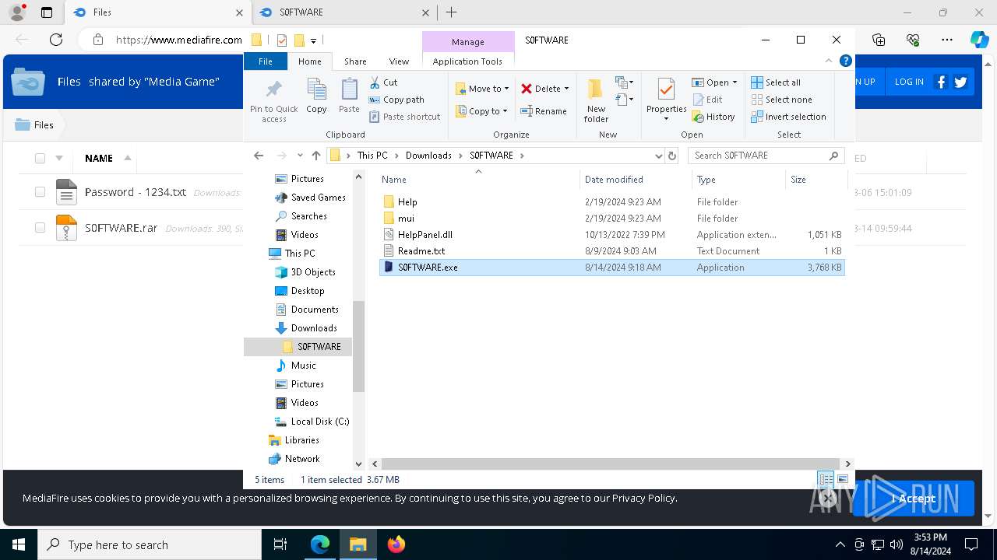Tick checkbox for S0FTWARE.rar
997x560 pixels.
(40, 228)
